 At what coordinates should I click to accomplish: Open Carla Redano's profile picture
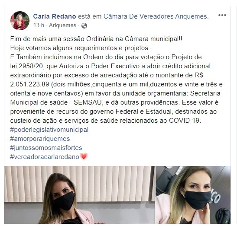20,21
